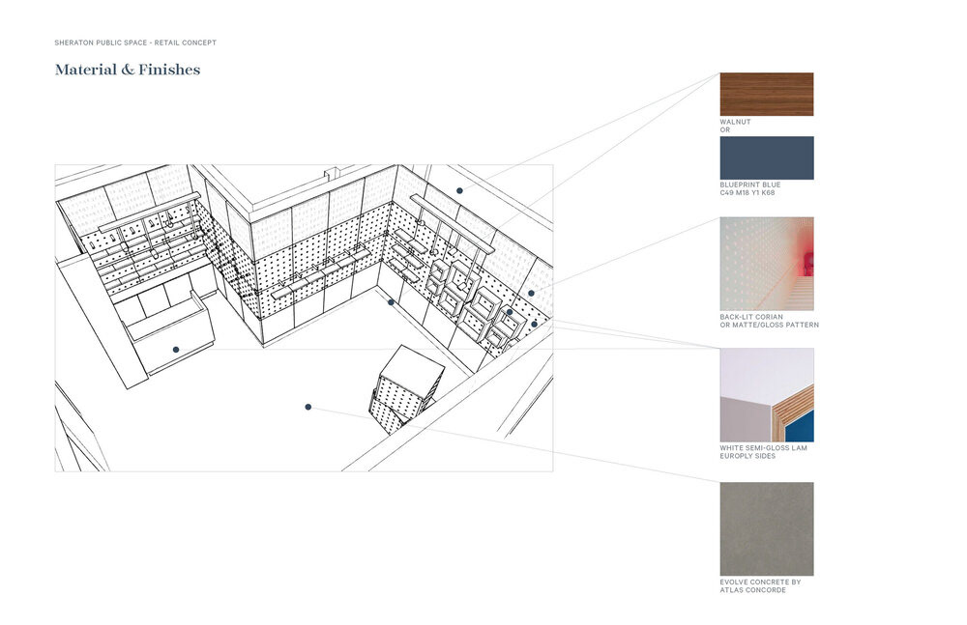Select the Blueprint Blue color swatch
This screenshot has height=625, width=967.
tap(767, 157)
